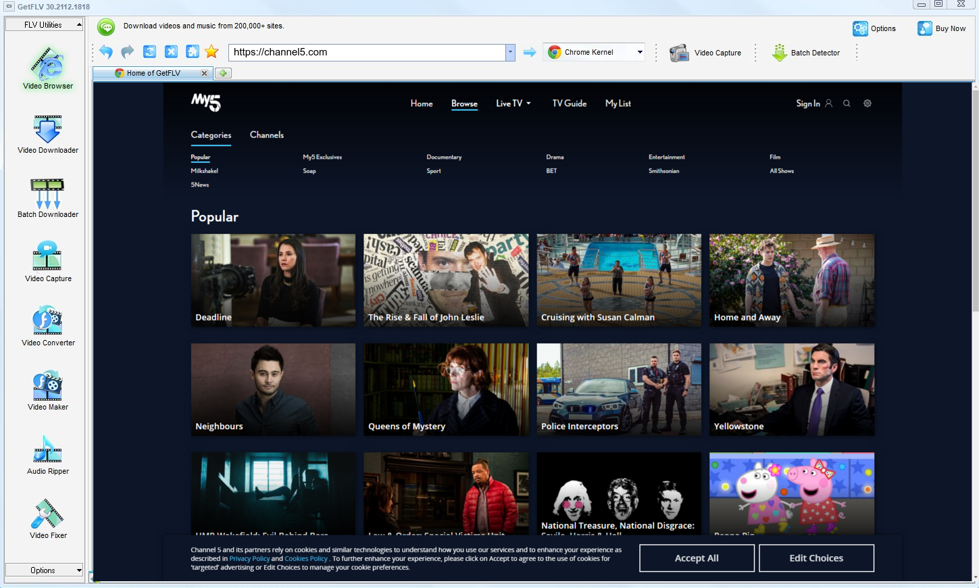Refresh the current page

(x=150, y=52)
